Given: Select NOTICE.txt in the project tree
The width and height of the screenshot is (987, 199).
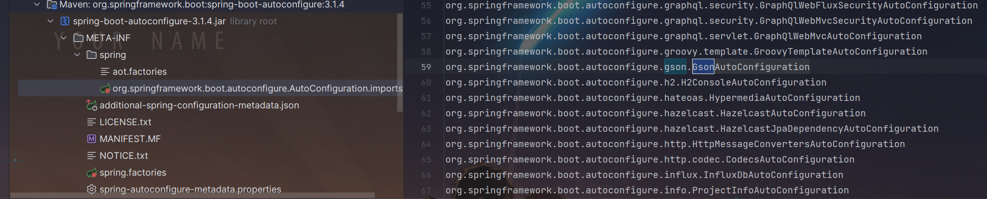Looking at the screenshot, I should [123, 156].
